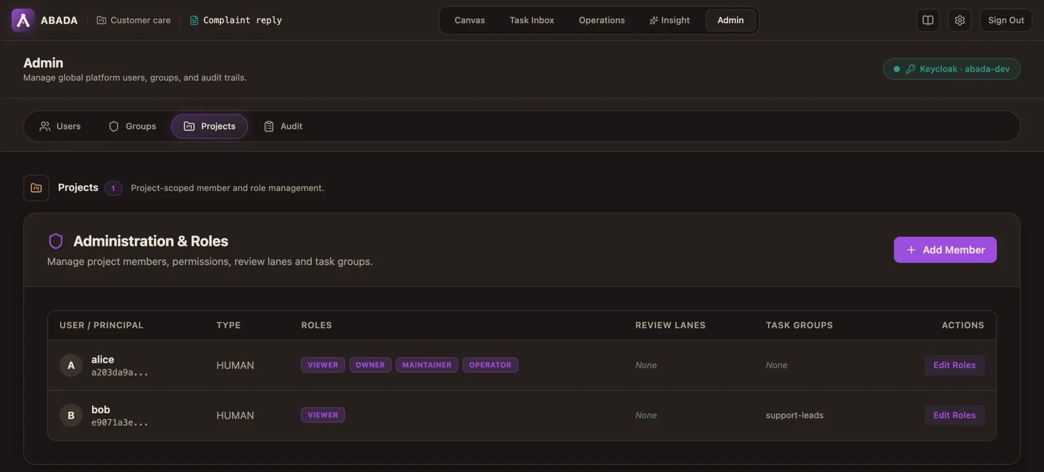
Task: Click the ROLES column header
Action: (x=317, y=325)
